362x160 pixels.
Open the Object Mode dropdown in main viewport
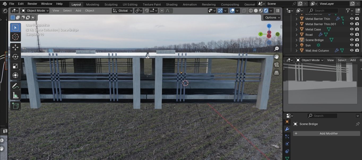(35, 11)
